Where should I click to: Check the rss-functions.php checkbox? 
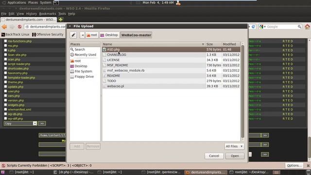tap(5, 41)
